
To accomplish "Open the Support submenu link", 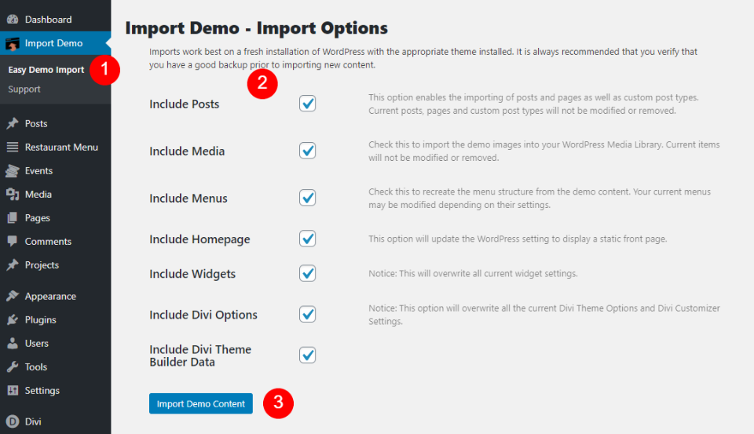I will coord(24,89).
